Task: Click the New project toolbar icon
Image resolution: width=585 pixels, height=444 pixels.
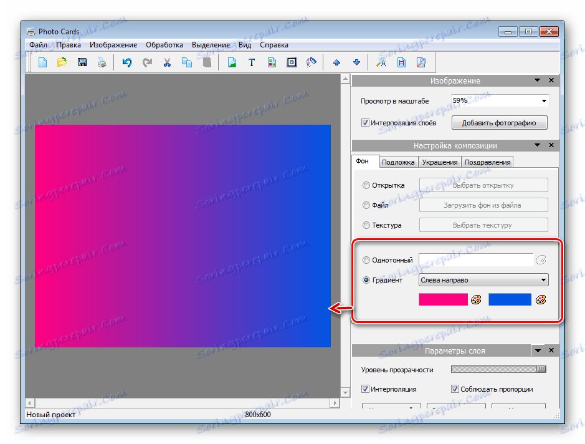Action: [43, 62]
